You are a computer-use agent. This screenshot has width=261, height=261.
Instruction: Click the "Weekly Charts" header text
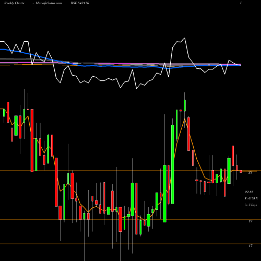[14, 3]
